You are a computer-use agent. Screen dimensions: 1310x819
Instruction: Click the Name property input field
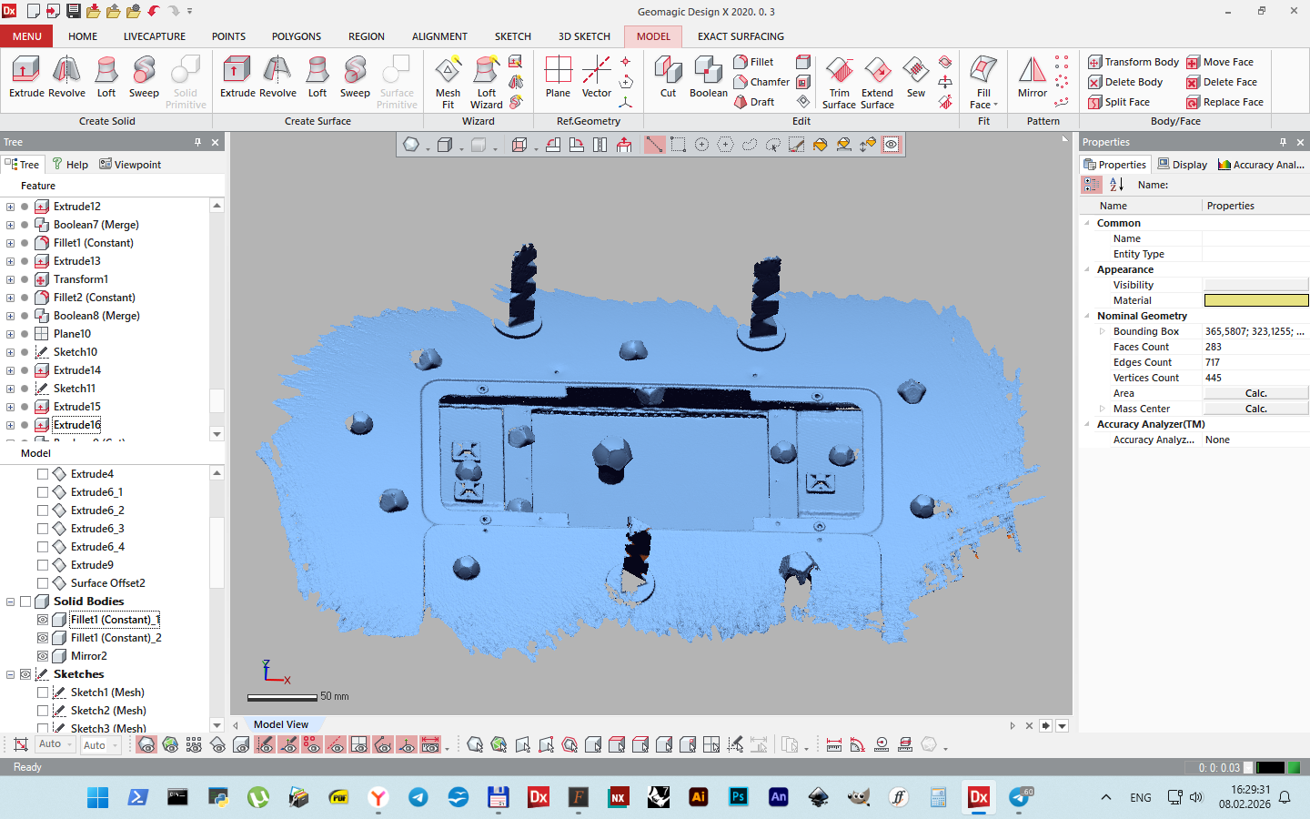pyautogui.click(x=1255, y=238)
